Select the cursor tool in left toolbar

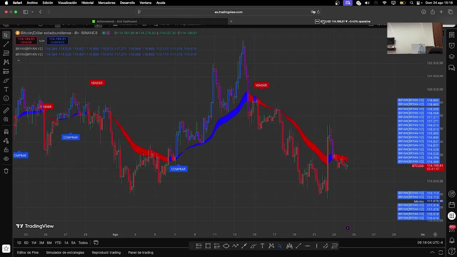tap(6, 35)
